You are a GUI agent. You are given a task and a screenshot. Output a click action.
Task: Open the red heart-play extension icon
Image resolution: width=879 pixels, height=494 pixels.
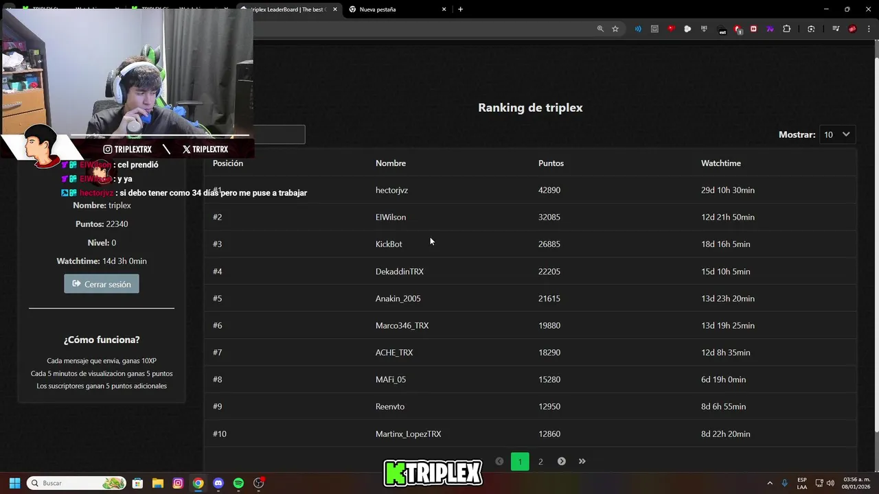pos(671,29)
